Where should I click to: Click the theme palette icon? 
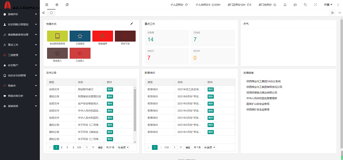click(295, 5)
